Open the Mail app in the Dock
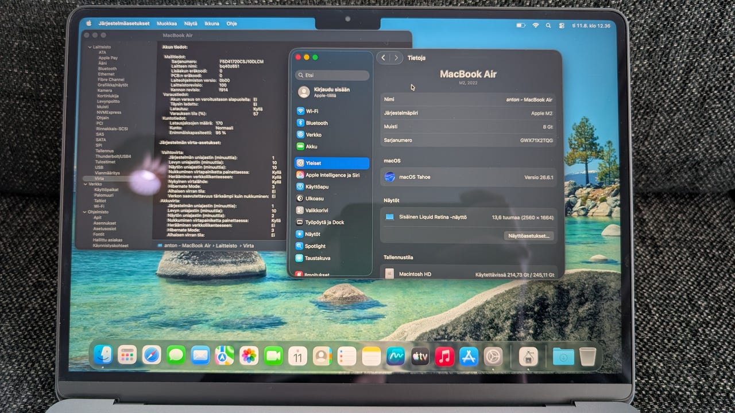The height and width of the screenshot is (413, 735). 200,356
